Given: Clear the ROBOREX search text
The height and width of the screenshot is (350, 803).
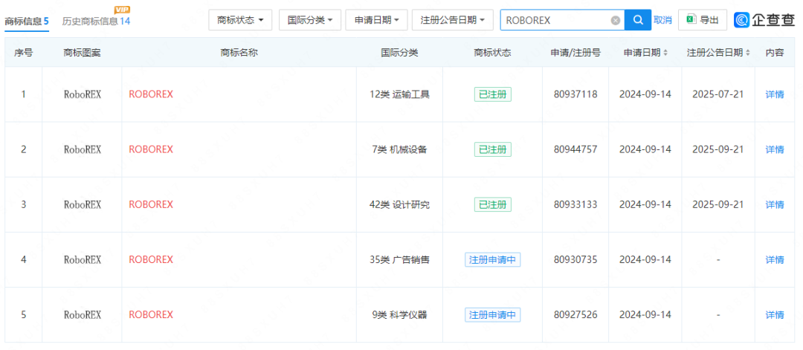Looking at the screenshot, I should coord(616,21).
